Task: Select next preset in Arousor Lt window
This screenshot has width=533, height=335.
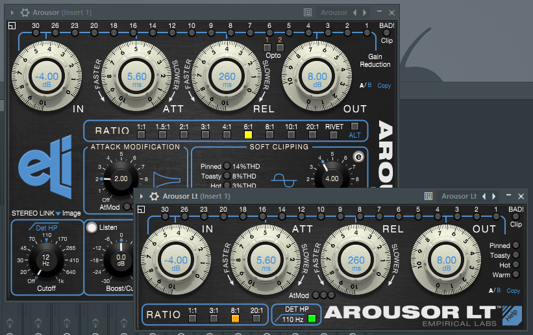Action: tap(494, 196)
